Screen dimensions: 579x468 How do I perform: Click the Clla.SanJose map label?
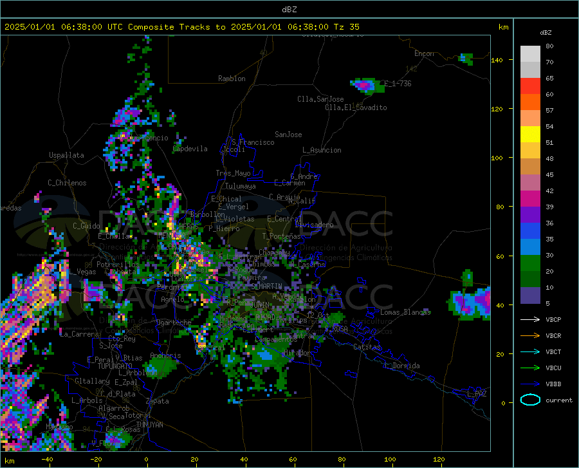coord(320,99)
